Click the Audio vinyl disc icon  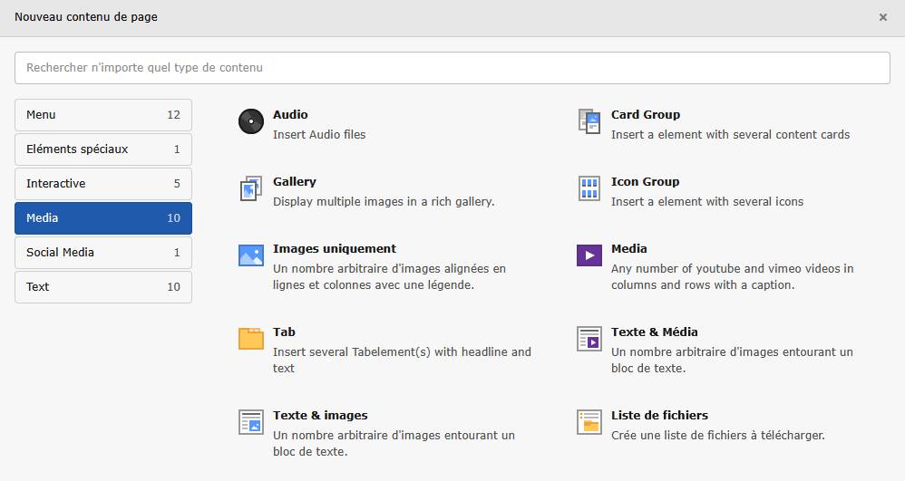click(x=251, y=121)
